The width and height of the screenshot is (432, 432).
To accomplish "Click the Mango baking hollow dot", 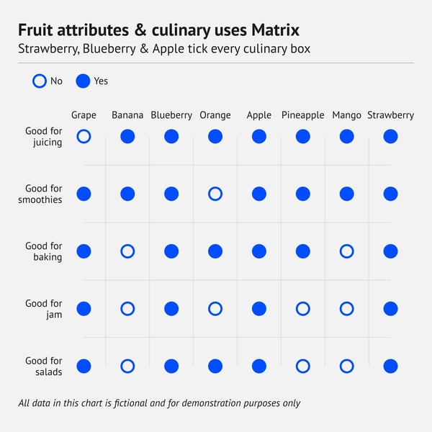I will tap(346, 251).
